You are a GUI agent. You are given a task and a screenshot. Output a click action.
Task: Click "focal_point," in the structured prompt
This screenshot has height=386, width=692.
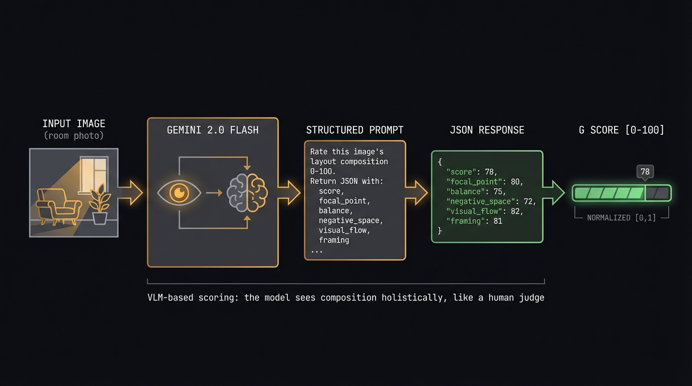[x=344, y=201]
